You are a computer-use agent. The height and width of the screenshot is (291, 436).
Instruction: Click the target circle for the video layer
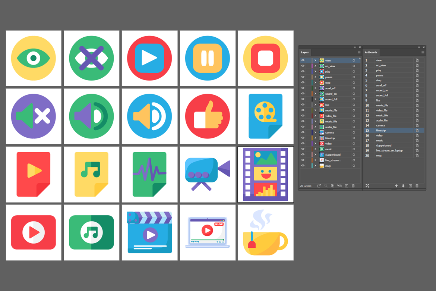pos(354,143)
